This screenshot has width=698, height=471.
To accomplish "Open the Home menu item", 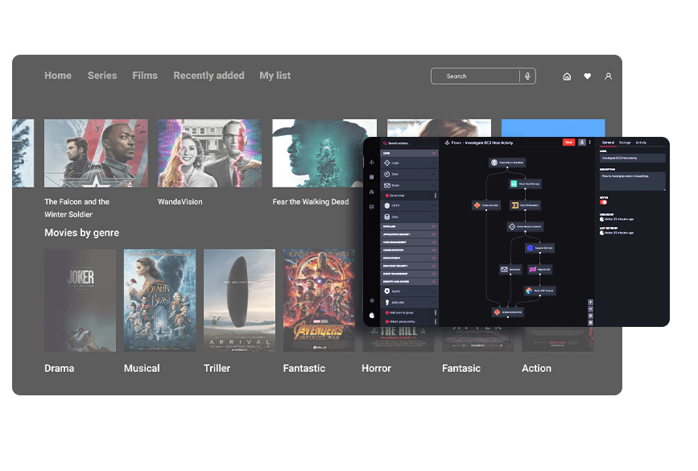I will pyautogui.click(x=58, y=76).
